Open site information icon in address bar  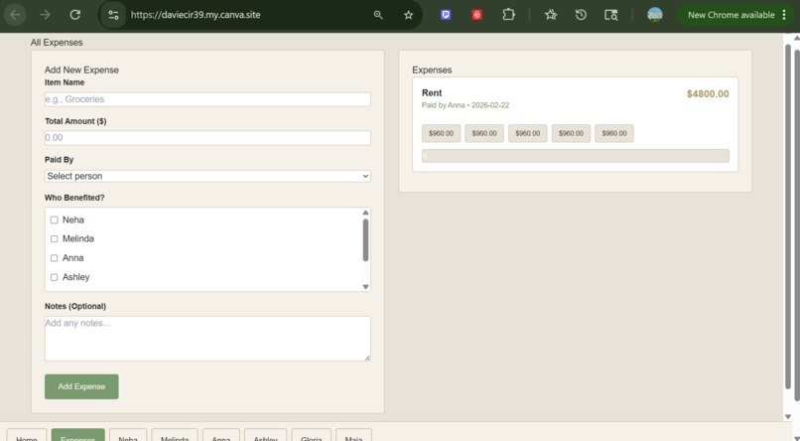pos(113,15)
